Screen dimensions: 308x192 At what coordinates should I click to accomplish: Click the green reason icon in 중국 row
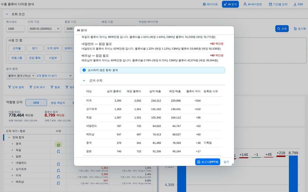coord(58,145)
